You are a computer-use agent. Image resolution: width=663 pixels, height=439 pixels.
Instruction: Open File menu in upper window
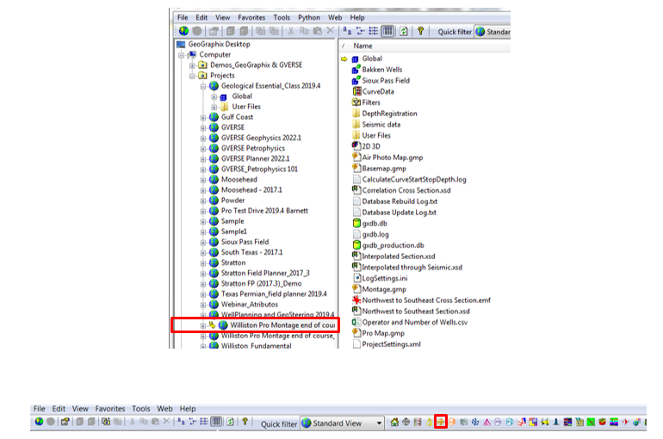point(183,17)
